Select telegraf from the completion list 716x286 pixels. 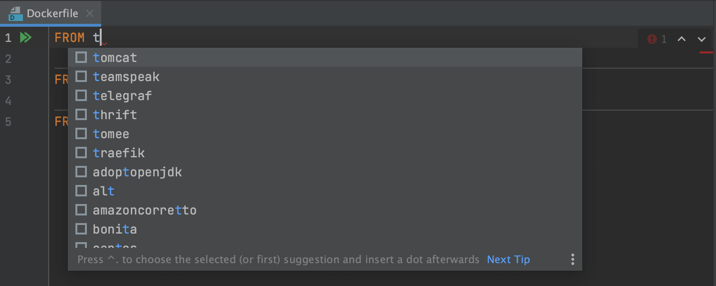pyautogui.click(x=122, y=95)
